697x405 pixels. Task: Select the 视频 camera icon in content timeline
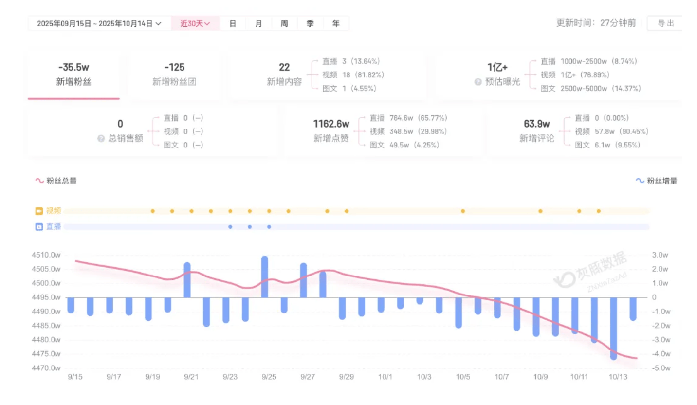click(38, 211)
